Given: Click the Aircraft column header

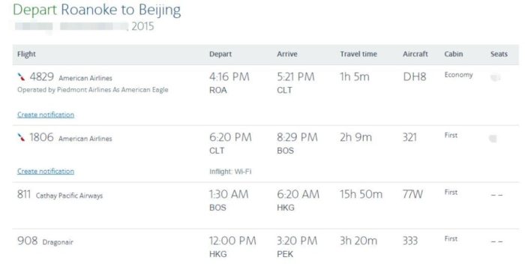Looking at the screenshot, I should [x=415, y=54].
